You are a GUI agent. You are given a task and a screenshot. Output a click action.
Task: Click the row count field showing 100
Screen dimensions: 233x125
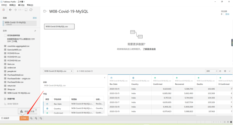pyautogui.click(x=212, y=71)
